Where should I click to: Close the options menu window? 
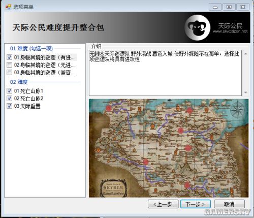(243, 7)
